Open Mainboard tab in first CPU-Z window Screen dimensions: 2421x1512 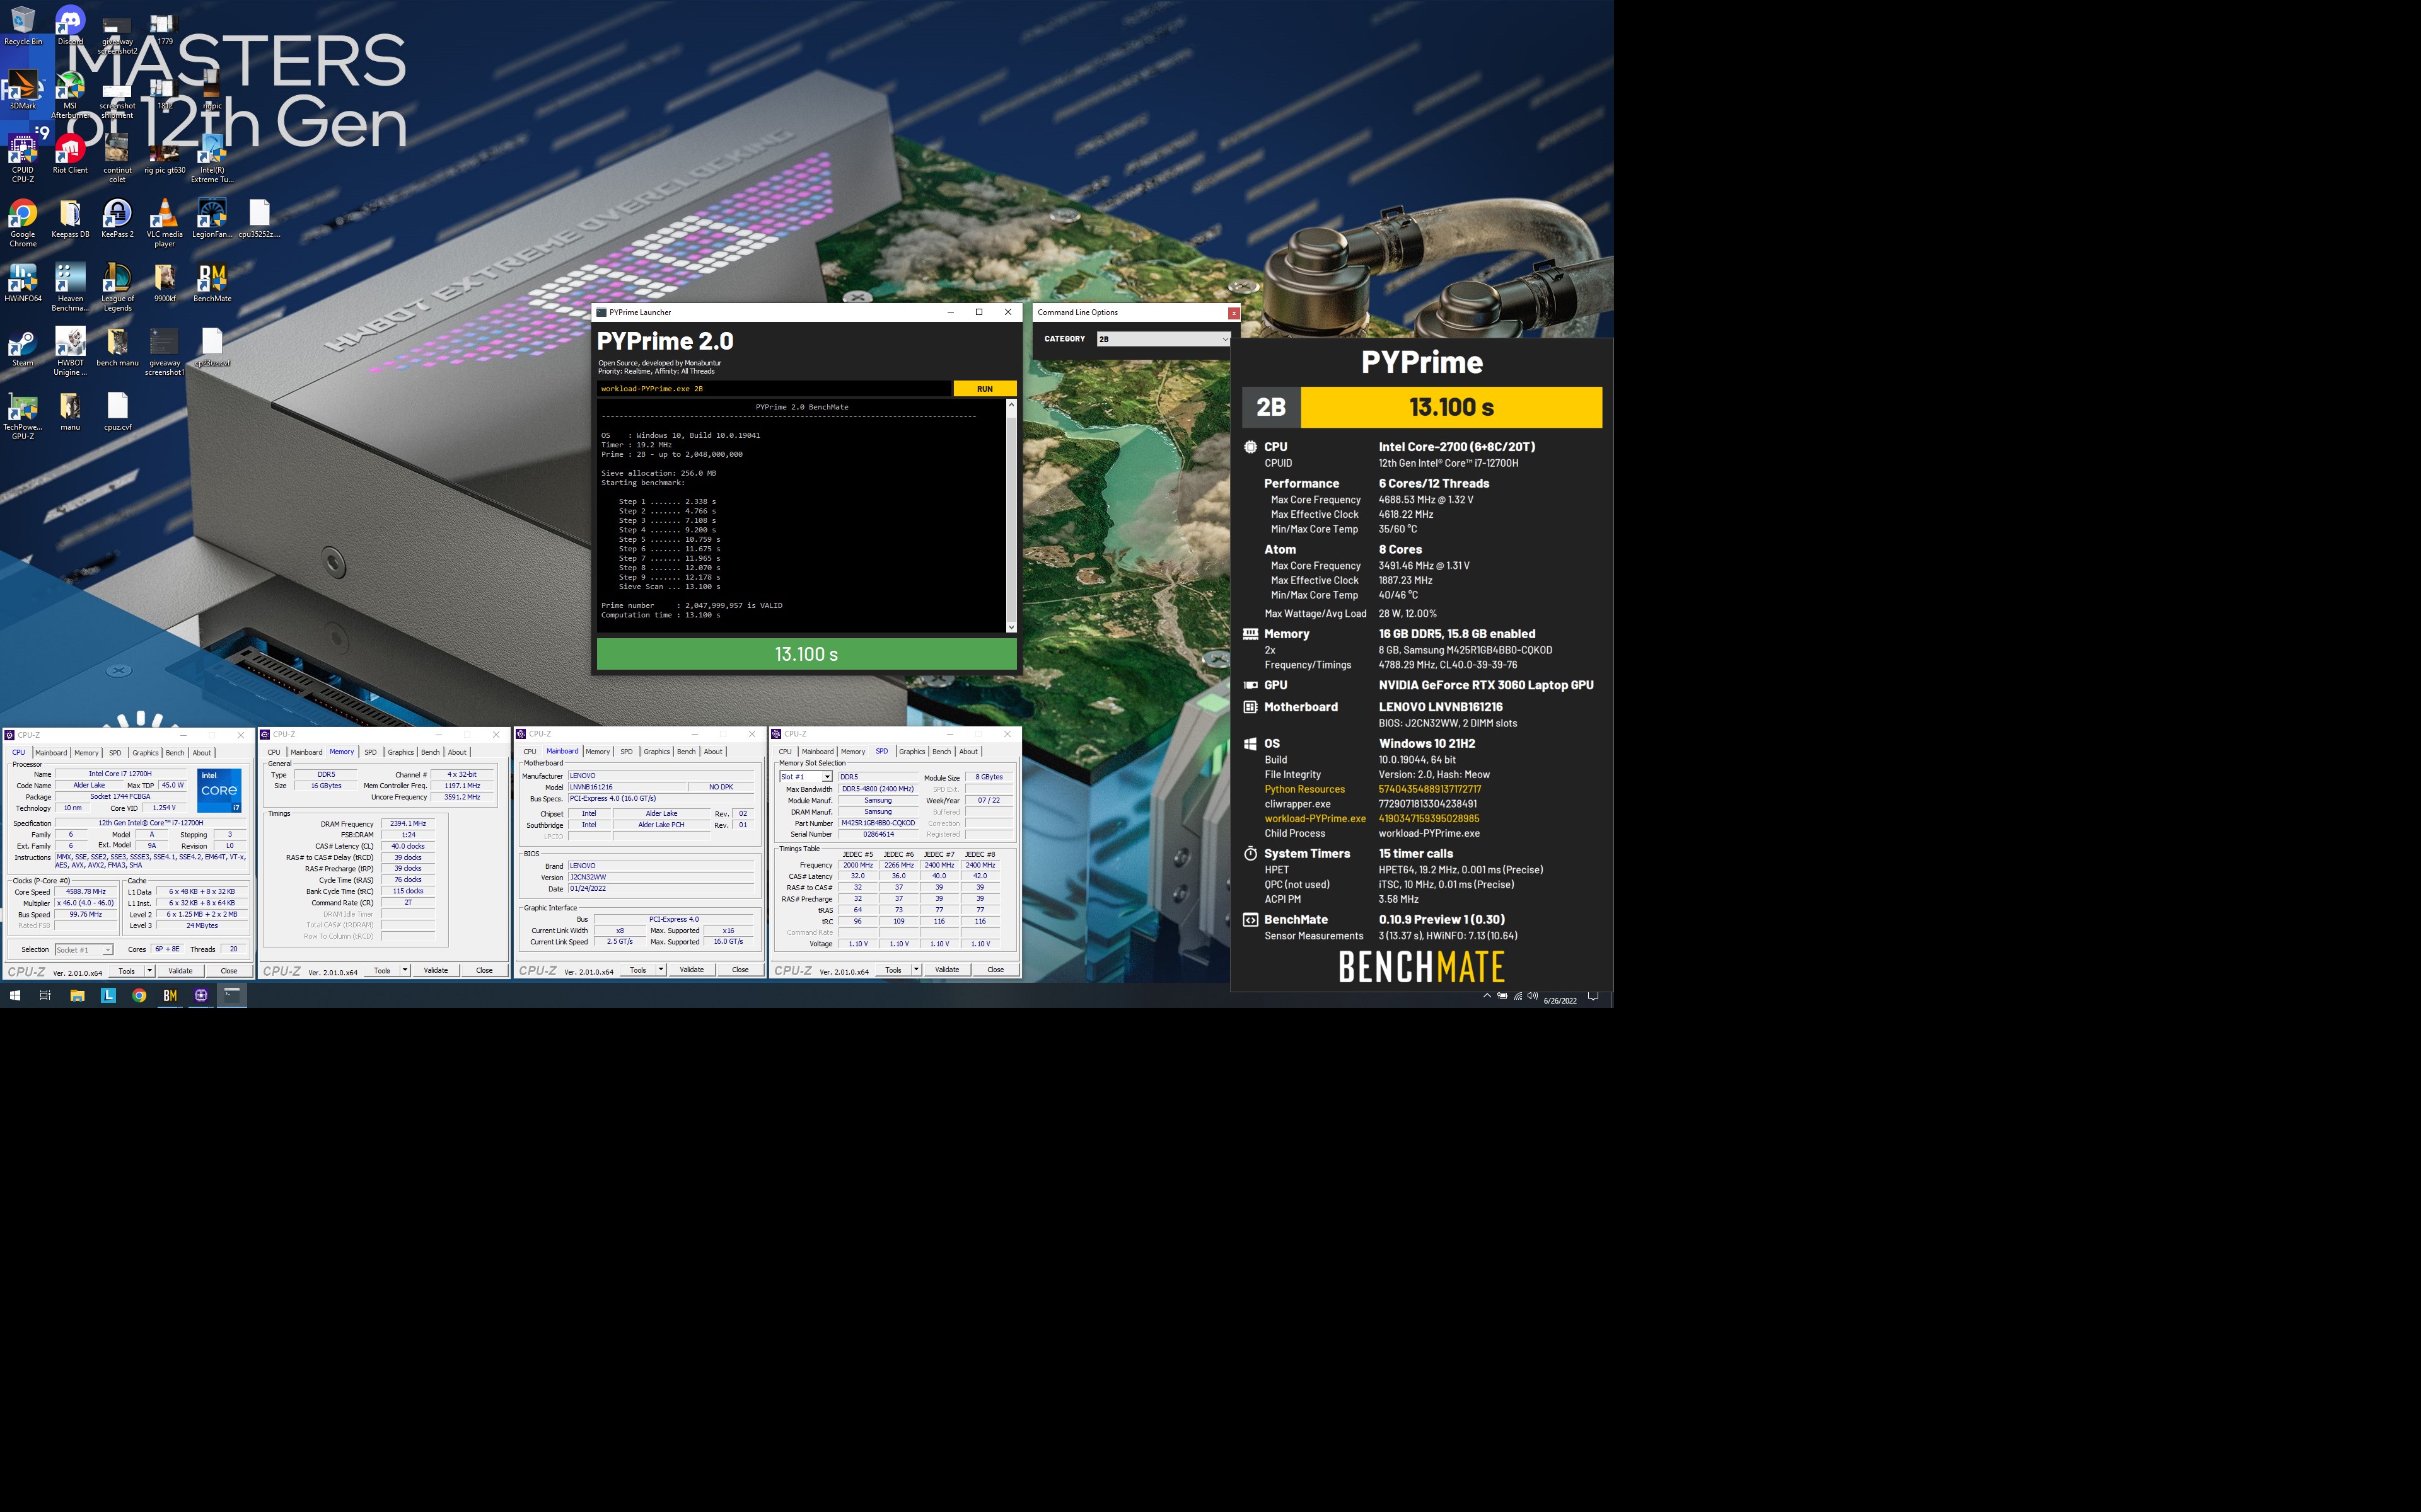pyautogui.click(x=51, y=753)
